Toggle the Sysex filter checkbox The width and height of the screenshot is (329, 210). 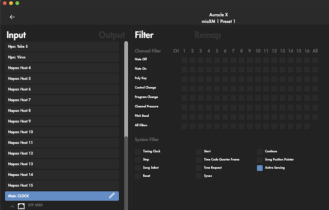click(198, 176)
